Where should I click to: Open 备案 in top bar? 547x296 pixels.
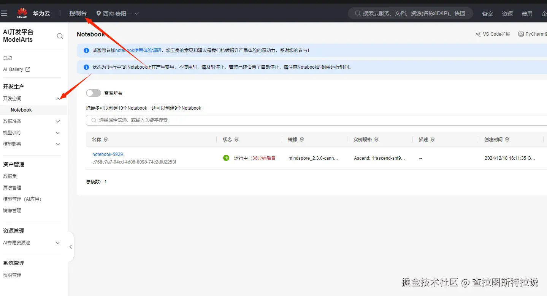[488, 14]
